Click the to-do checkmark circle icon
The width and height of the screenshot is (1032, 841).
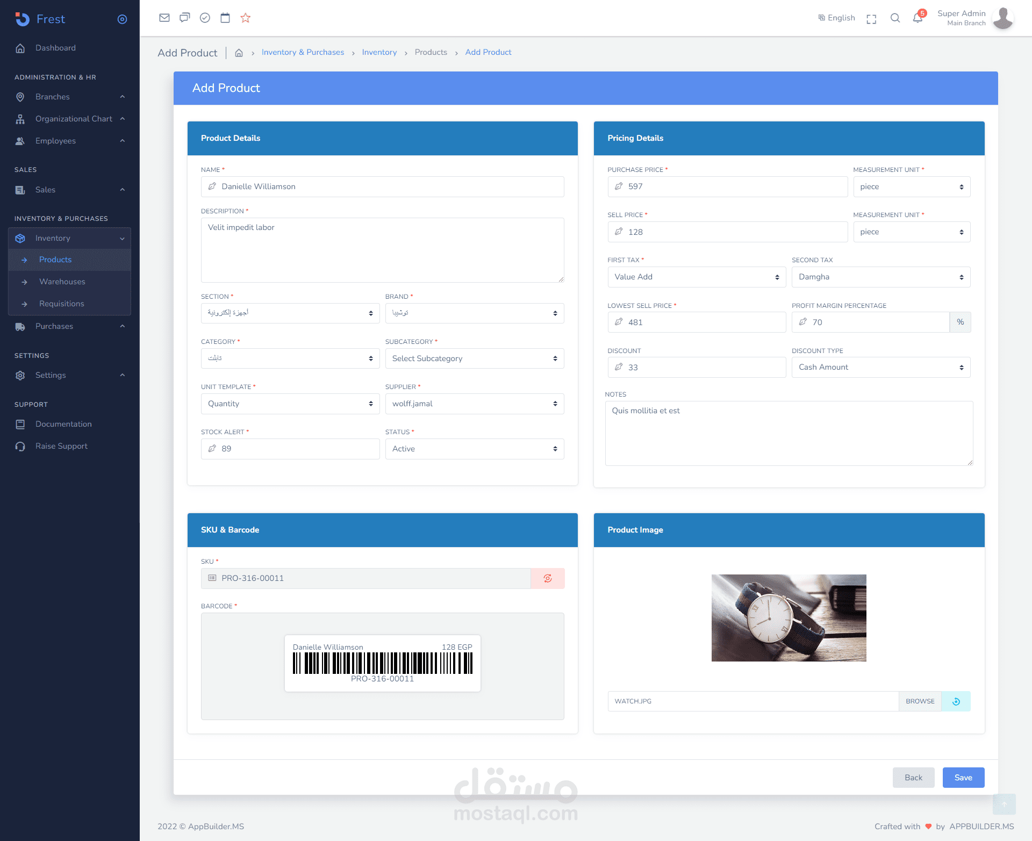click(205, 18)
